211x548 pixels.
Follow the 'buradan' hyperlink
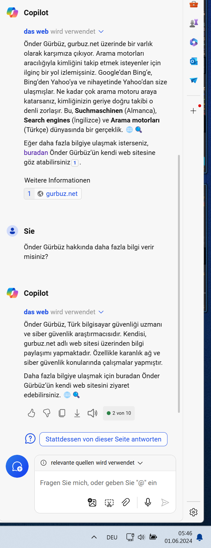pos(36,153)
